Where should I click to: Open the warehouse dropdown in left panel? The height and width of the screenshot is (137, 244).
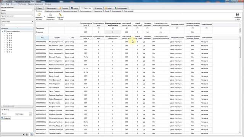pos(32,22)
